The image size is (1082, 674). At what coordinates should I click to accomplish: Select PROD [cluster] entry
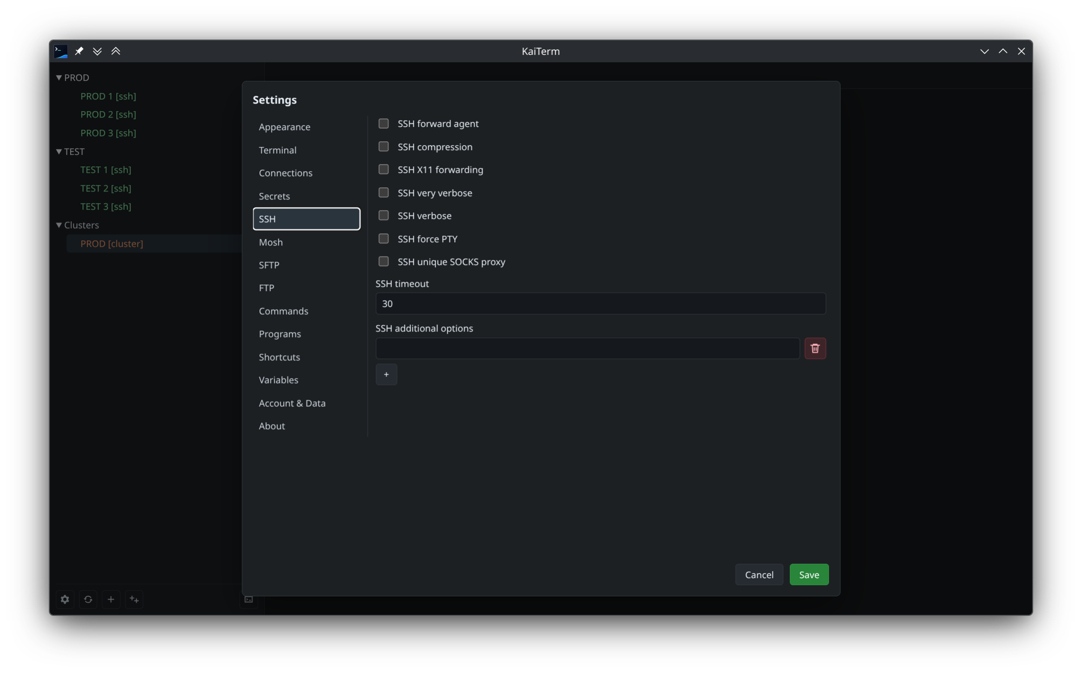coord(112,244)
